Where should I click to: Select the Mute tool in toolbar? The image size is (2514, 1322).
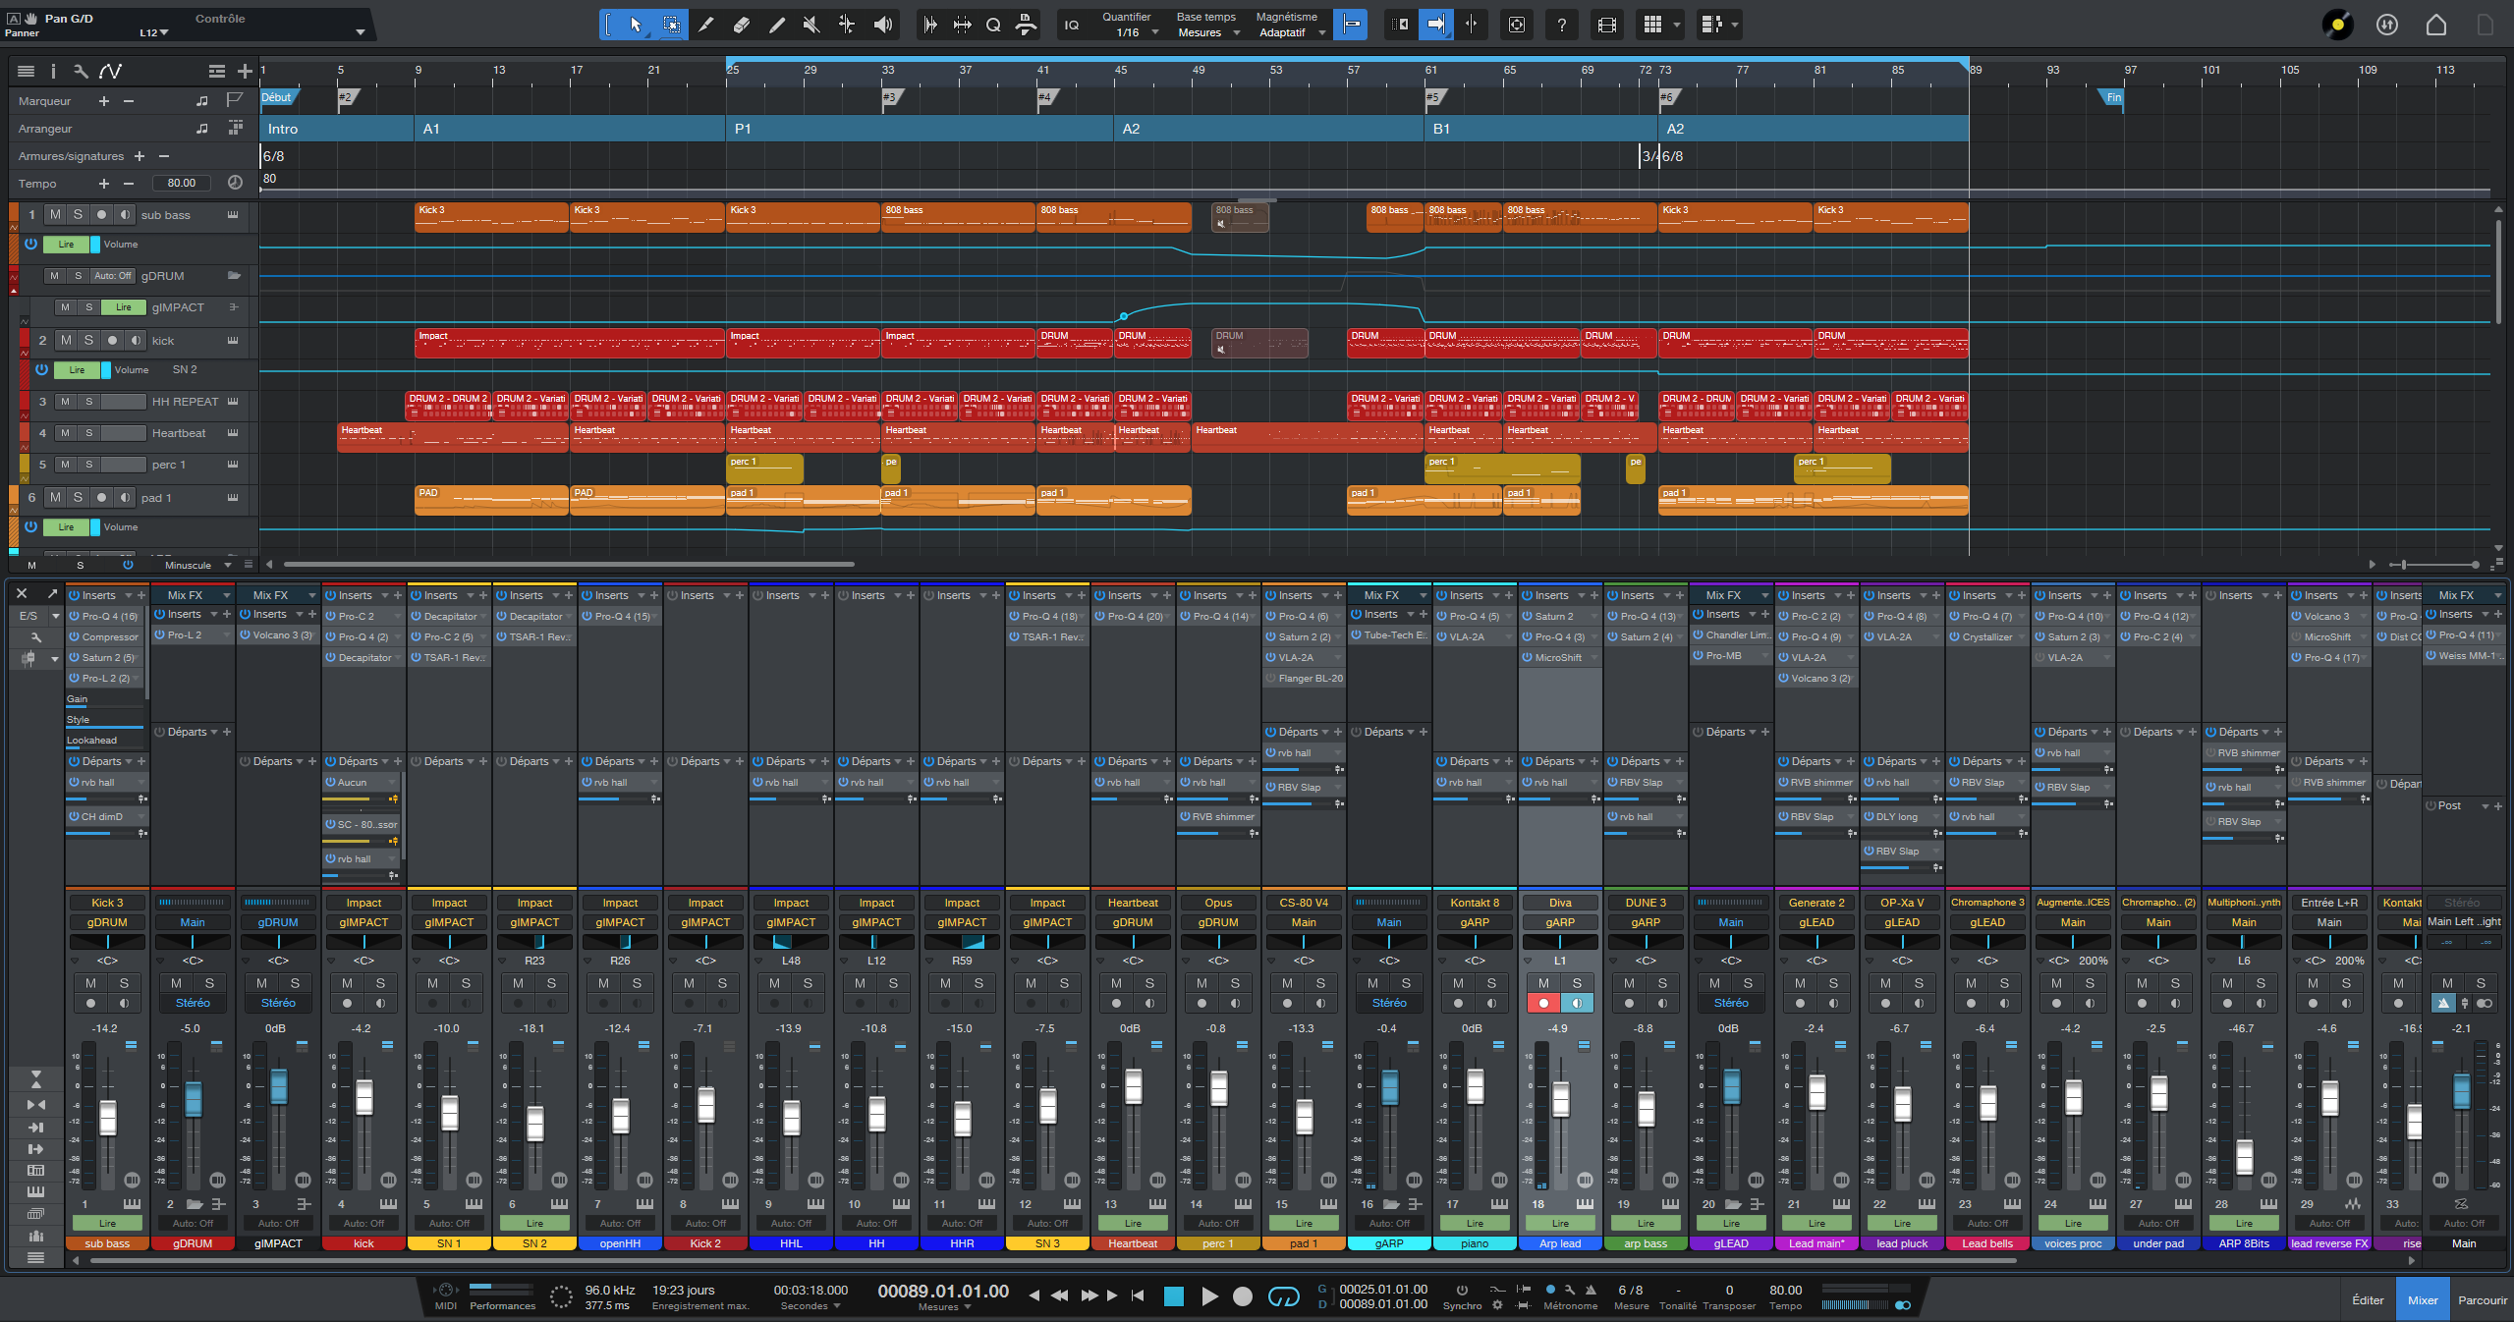point(811,25)
